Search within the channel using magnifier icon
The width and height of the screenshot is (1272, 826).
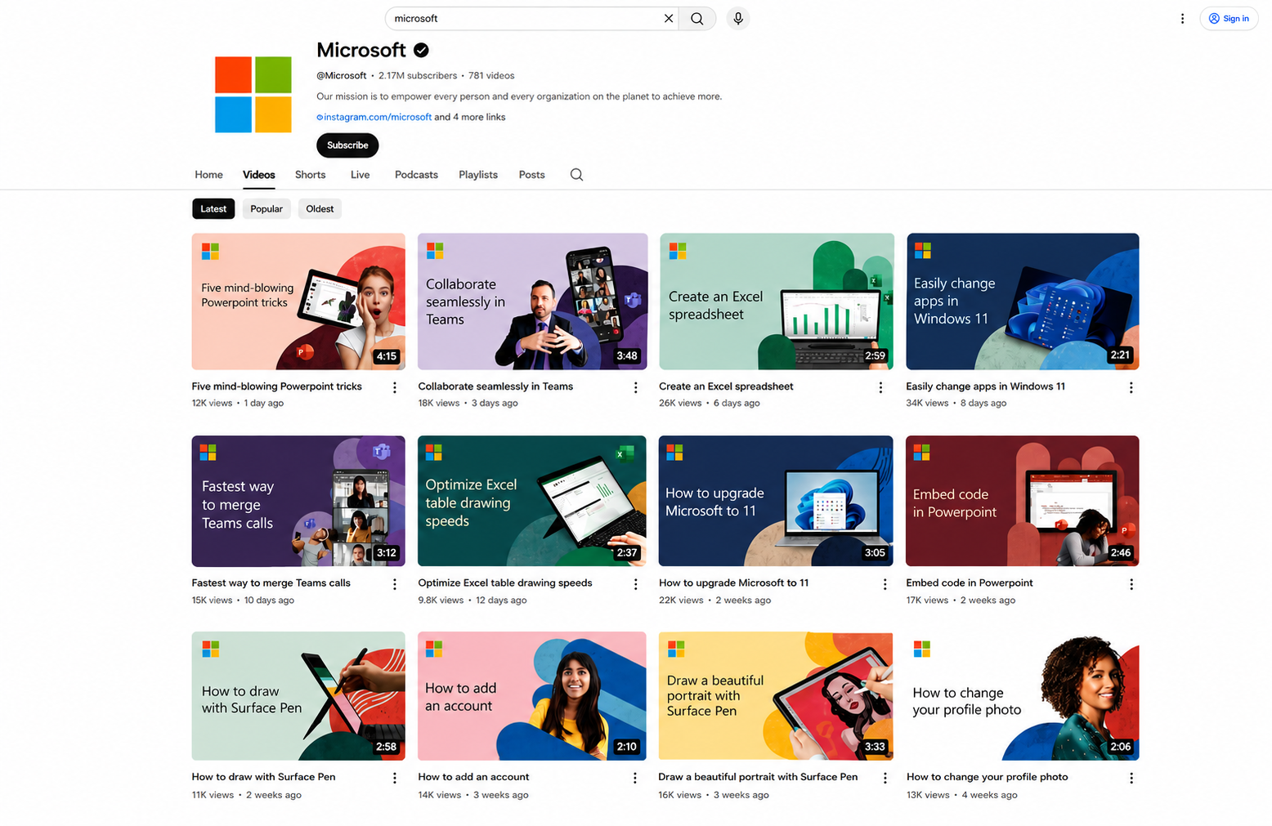coord(576,175)
